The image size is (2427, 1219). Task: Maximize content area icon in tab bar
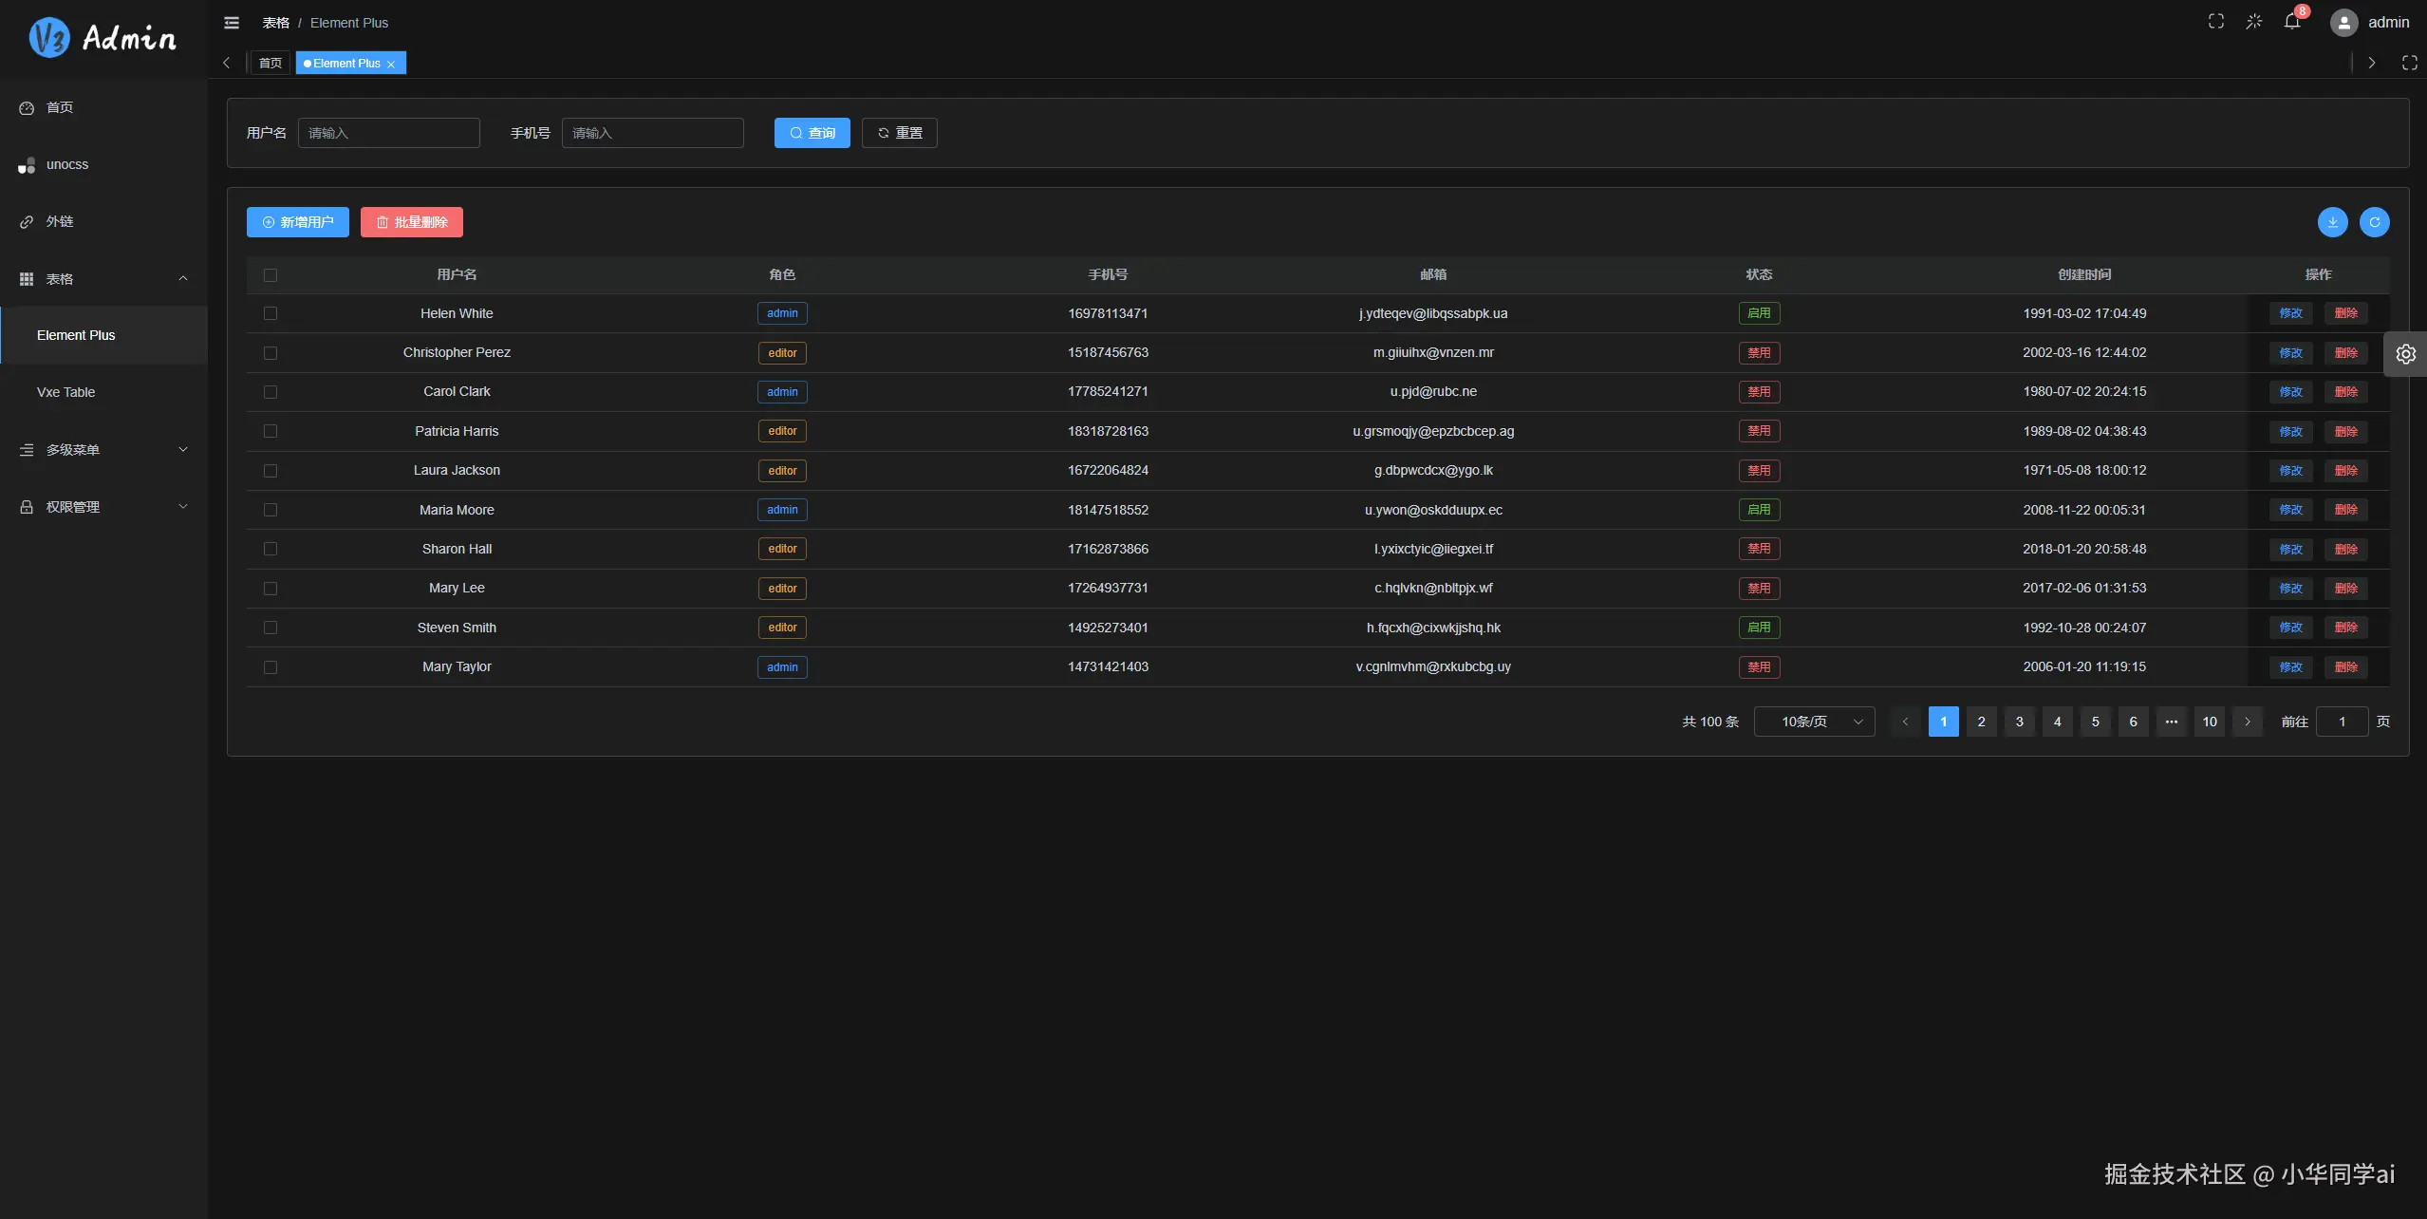point(2409,64)
